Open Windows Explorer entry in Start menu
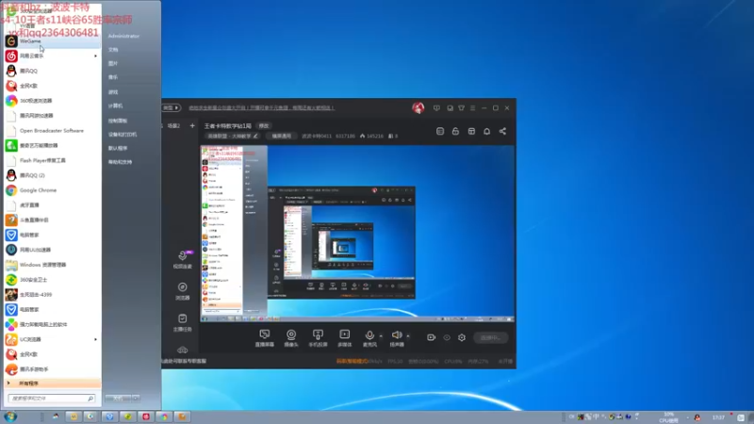 click(x=52, y=265)
